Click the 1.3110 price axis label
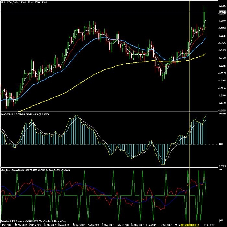This screenshot has width=227, height=227. [x=222, y=103]
